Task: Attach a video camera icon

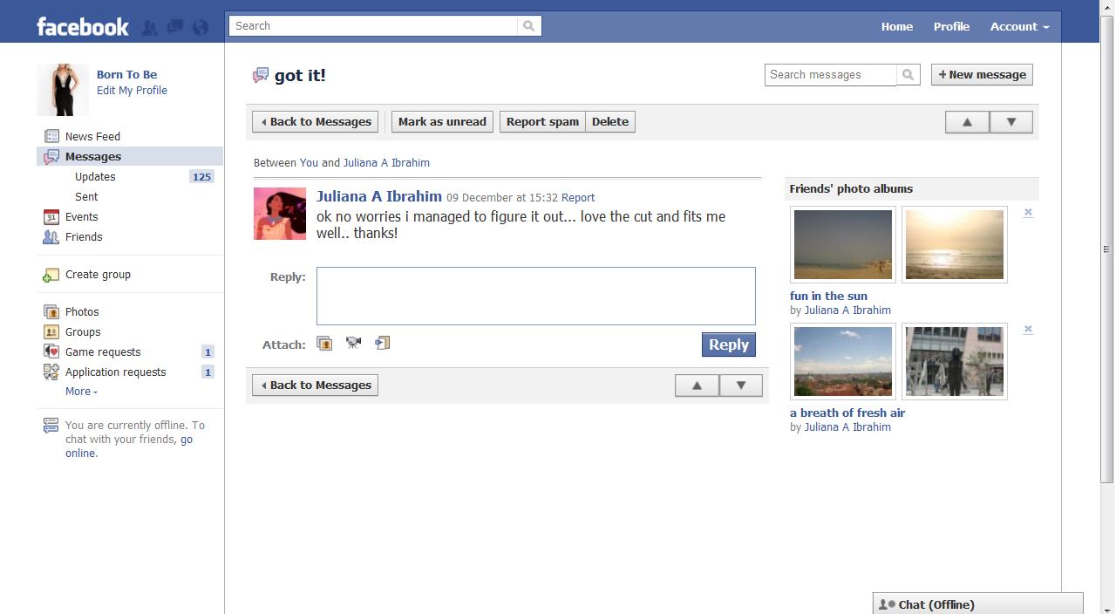Action: pyautogui.click(x=353, y=343)
